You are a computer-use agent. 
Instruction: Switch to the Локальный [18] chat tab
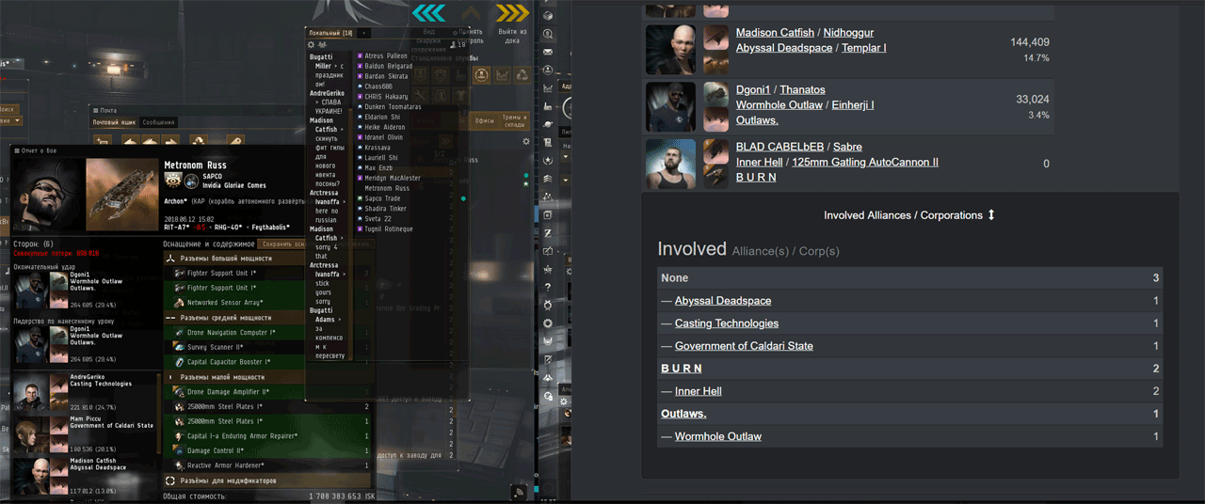pyautogui.click(x=331, y=33)
